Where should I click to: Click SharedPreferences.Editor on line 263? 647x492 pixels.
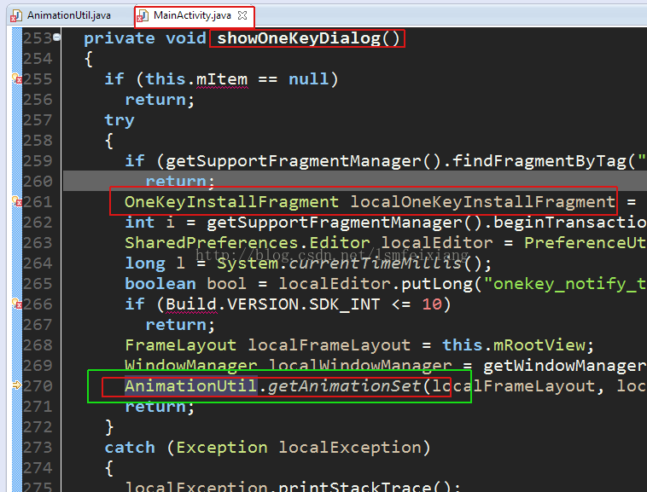[x=248, y=243]
